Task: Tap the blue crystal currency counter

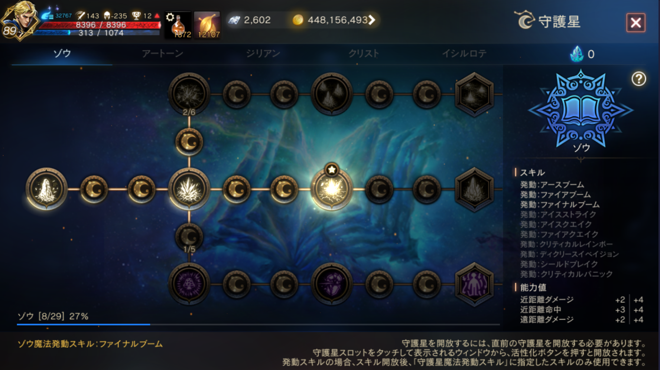Action: pos(582,54)
